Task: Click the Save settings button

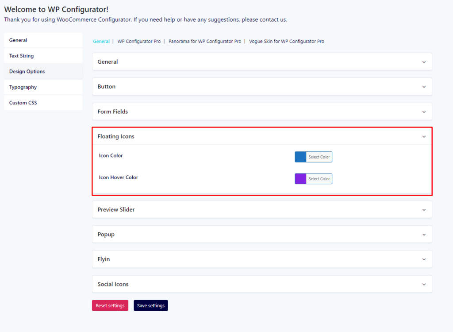Action: (x=151, y=305)
